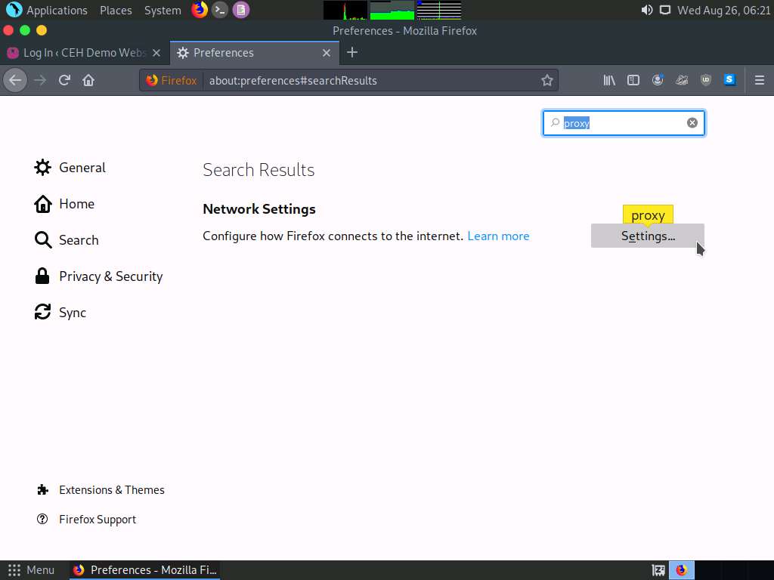Launch Firefox from the top panel
774x580 pixels.
click(x=199, y=10)
